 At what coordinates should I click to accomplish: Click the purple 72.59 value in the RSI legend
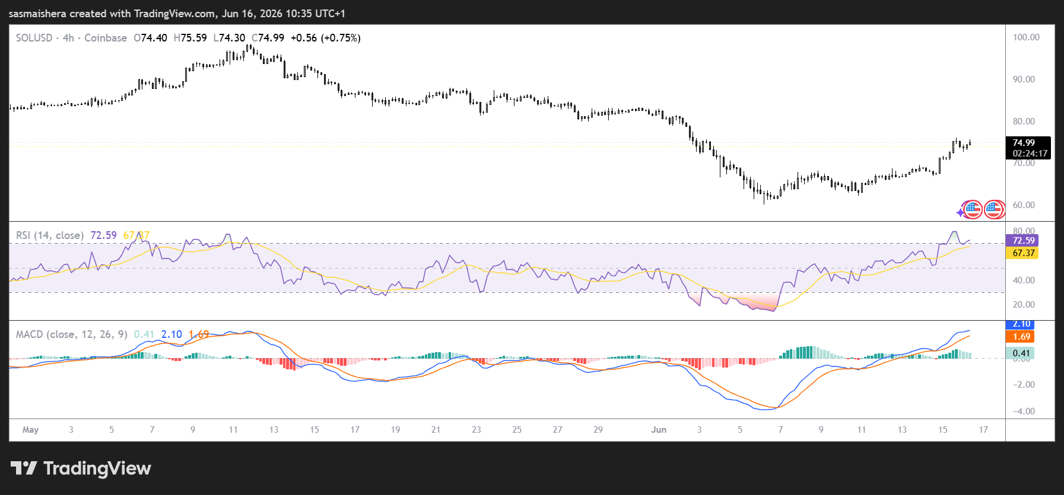[x=103, y=235]
